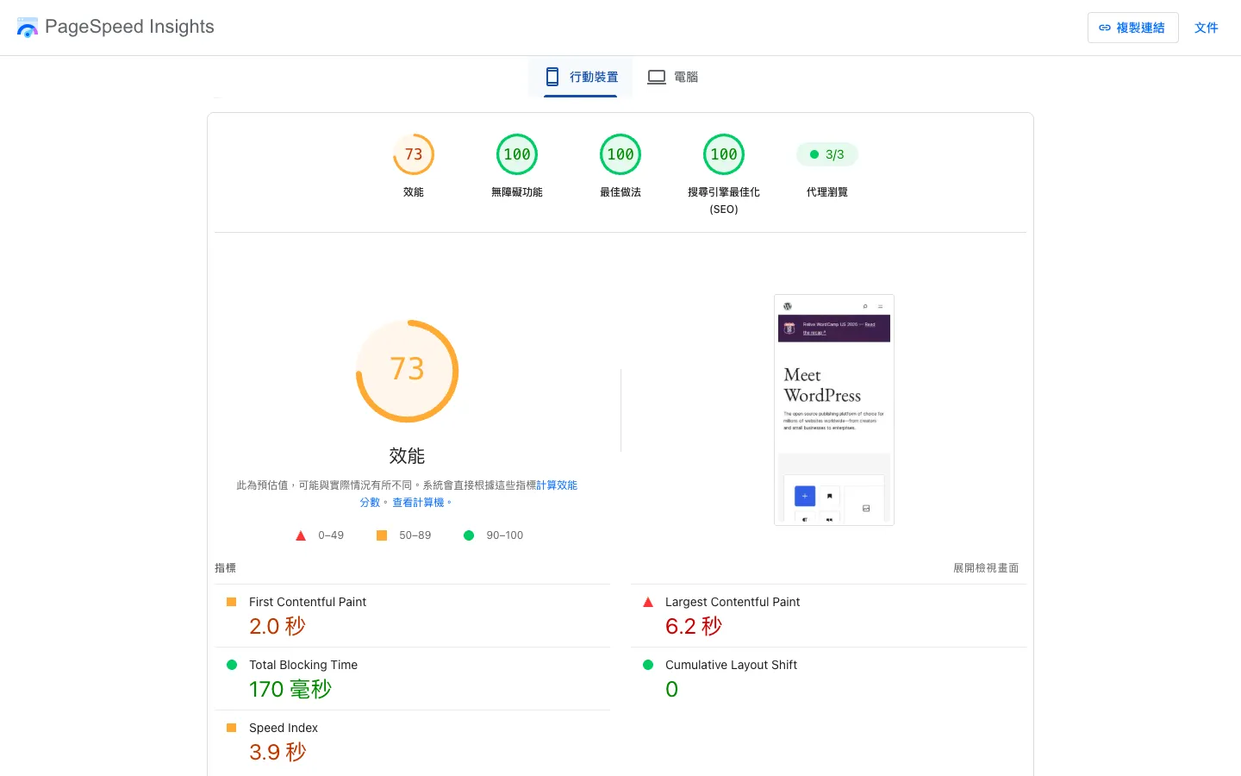Click the 2.0 秒 metric value
This screenshot has height=776, width=1241.
278,626
